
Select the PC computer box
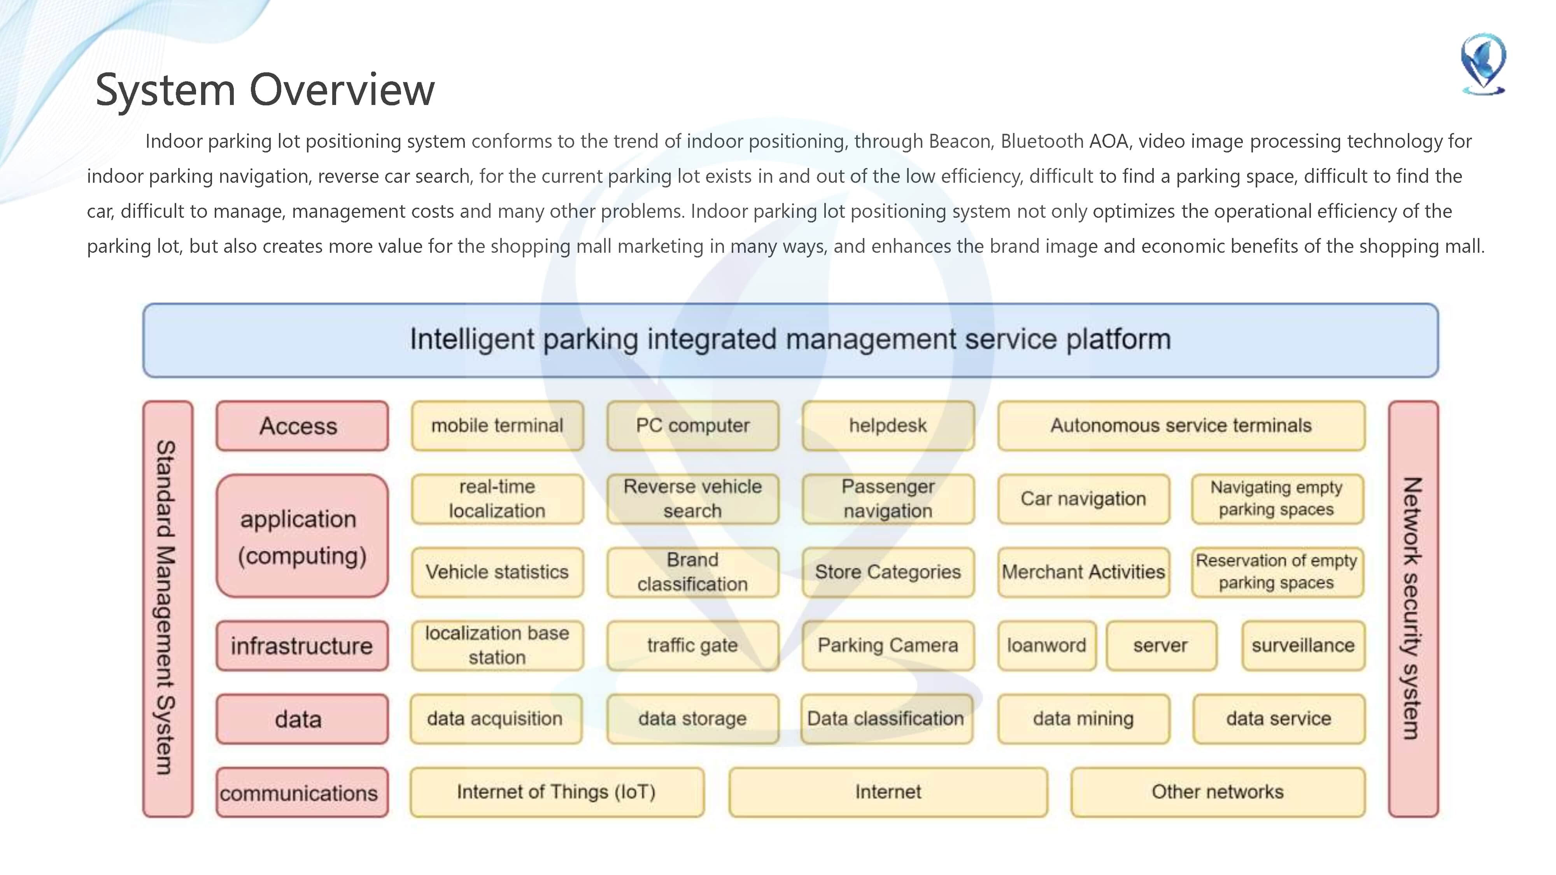692,426
